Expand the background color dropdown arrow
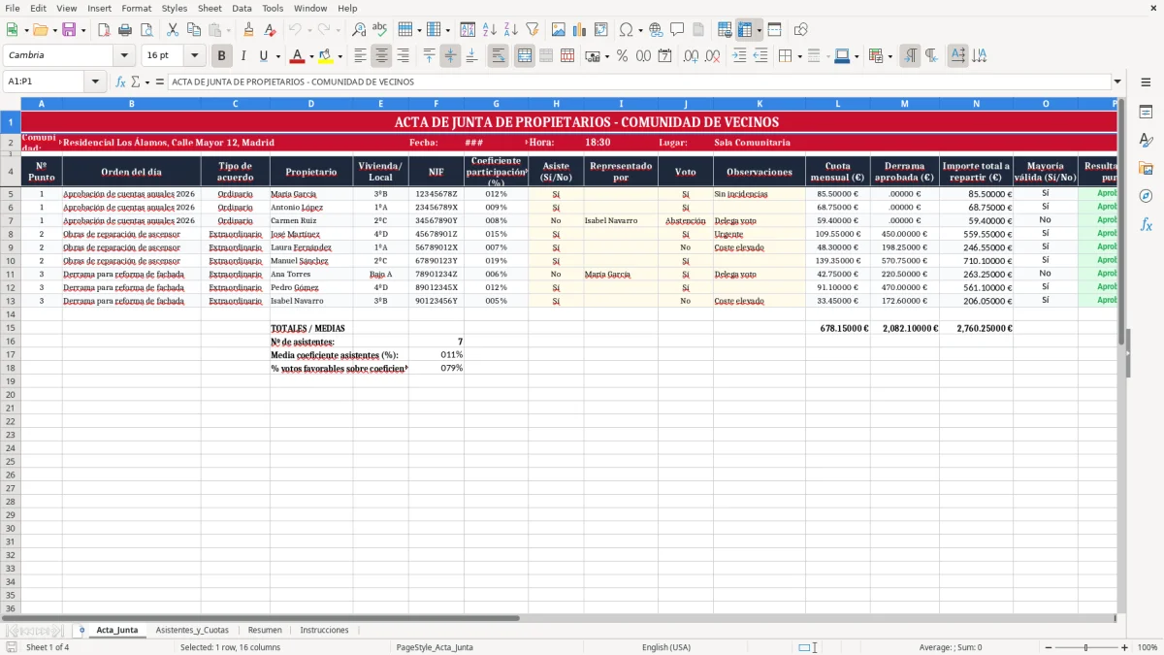Screen dimensions: 1164x655 (x=339, y=56)
